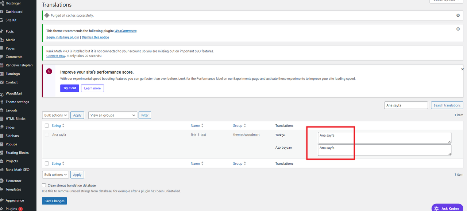Dismiss the 'Purged all caches' notice
This screenshot has width=467, height=211.
tap(458, 15)
